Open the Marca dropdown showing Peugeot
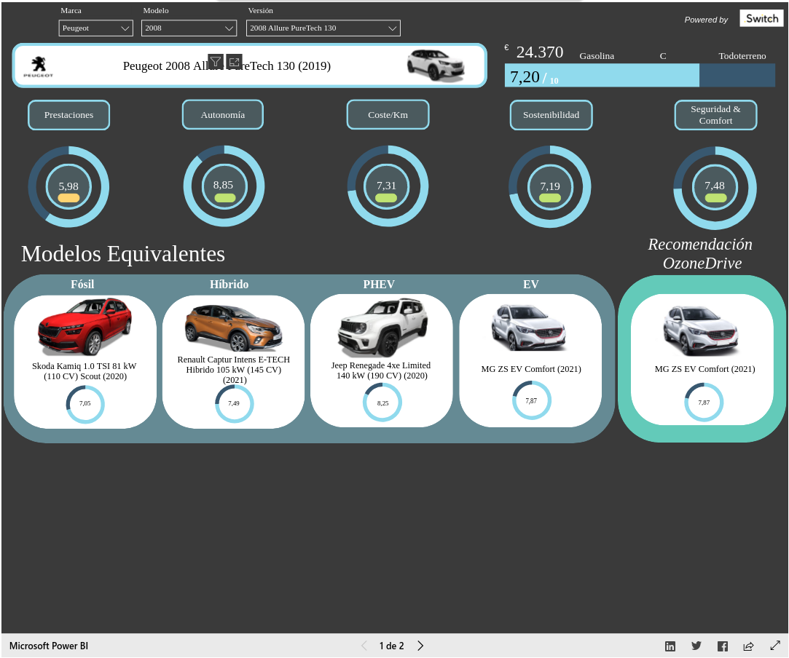This screenshot has height=658, width=789. pos(95,28)
